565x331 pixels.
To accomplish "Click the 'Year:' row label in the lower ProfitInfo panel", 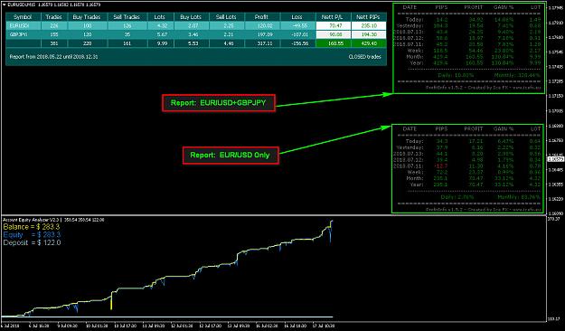I will pyautogui.click(x=417, y=184).
